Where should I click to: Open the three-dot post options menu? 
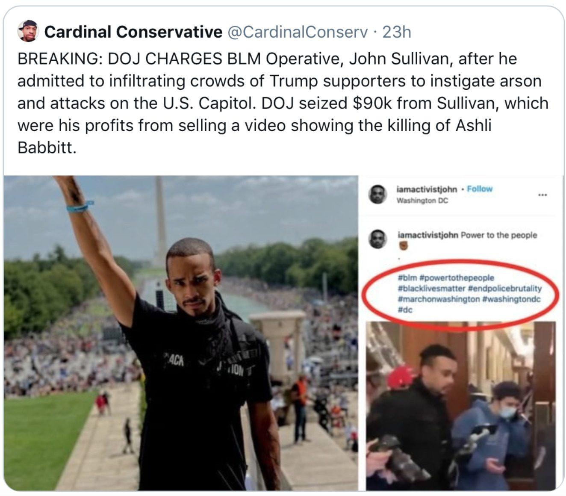pyautogui.click(x=542, y=195)
